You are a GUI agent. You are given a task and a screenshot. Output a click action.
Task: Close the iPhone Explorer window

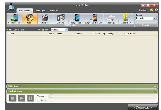pyautogui.click(x=154, y=5)
